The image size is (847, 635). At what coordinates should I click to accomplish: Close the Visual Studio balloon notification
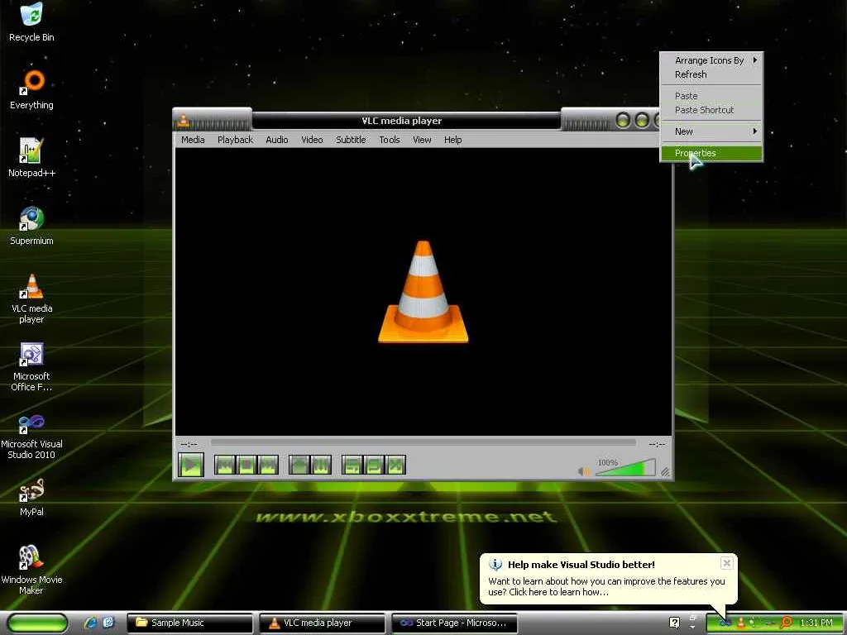click(x=726, y=563)
